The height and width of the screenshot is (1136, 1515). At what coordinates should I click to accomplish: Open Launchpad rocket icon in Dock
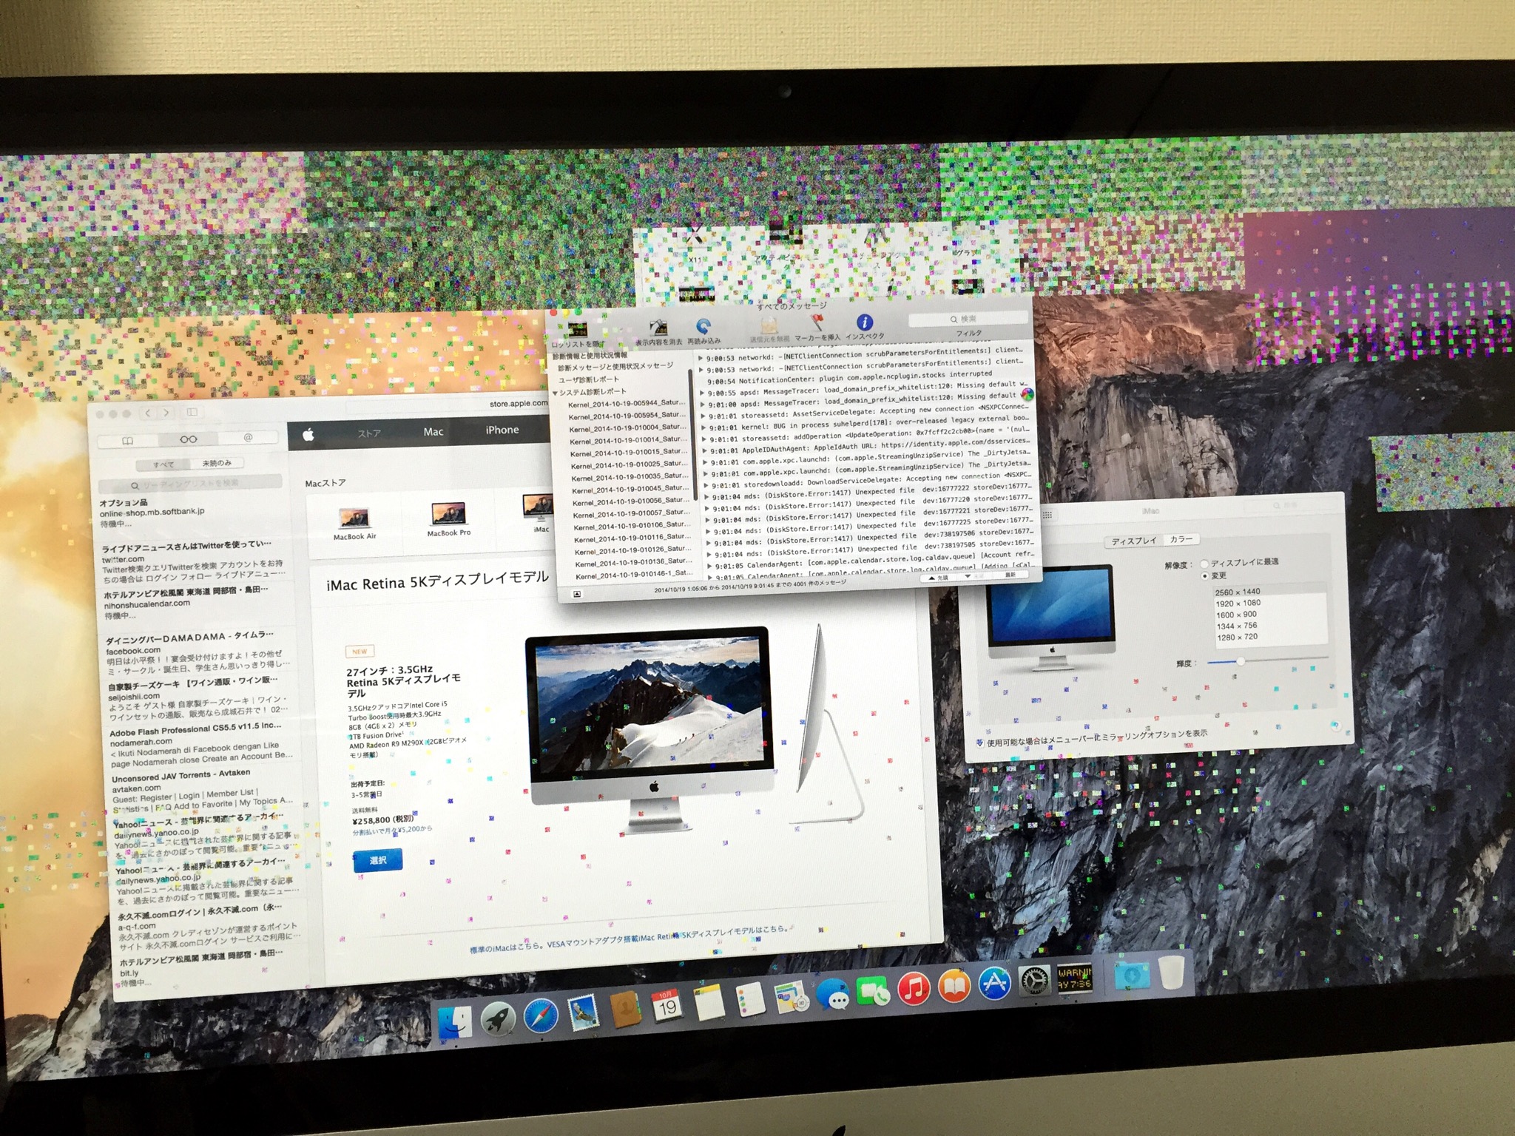(x=498, y=1018)
